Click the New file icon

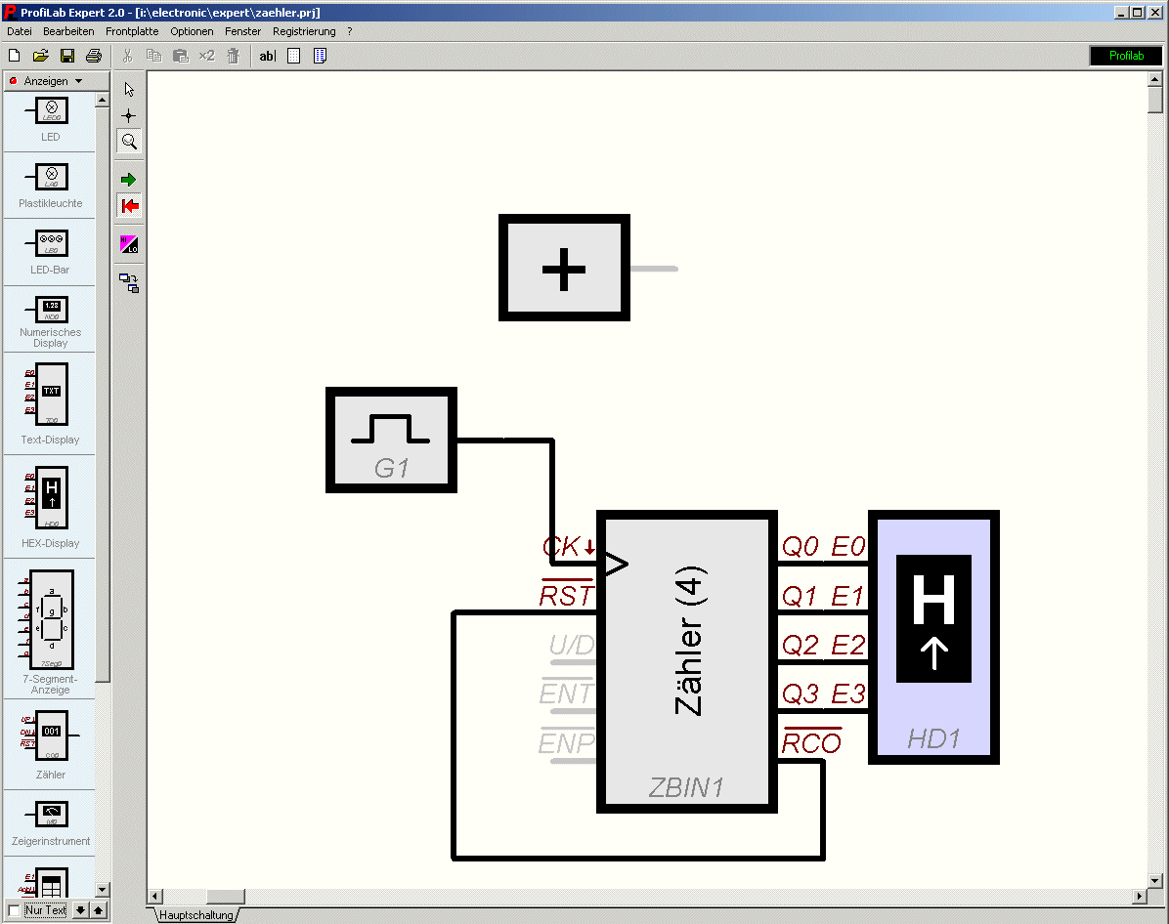click(14, 56)
